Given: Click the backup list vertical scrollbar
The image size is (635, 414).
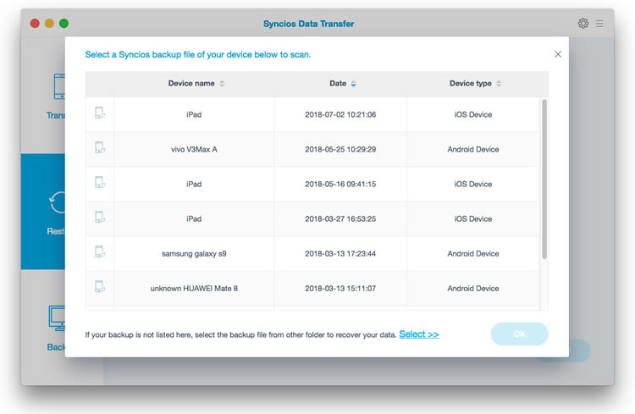Looking at the screenshot, I should 544,179.
